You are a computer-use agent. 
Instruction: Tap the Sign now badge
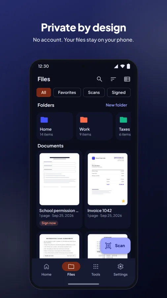(49, 223)
